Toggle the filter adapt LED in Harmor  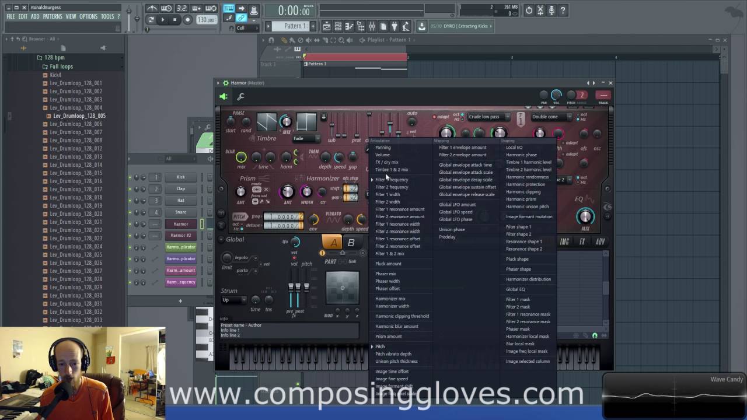pyautogui.click(x=434, y=117)
